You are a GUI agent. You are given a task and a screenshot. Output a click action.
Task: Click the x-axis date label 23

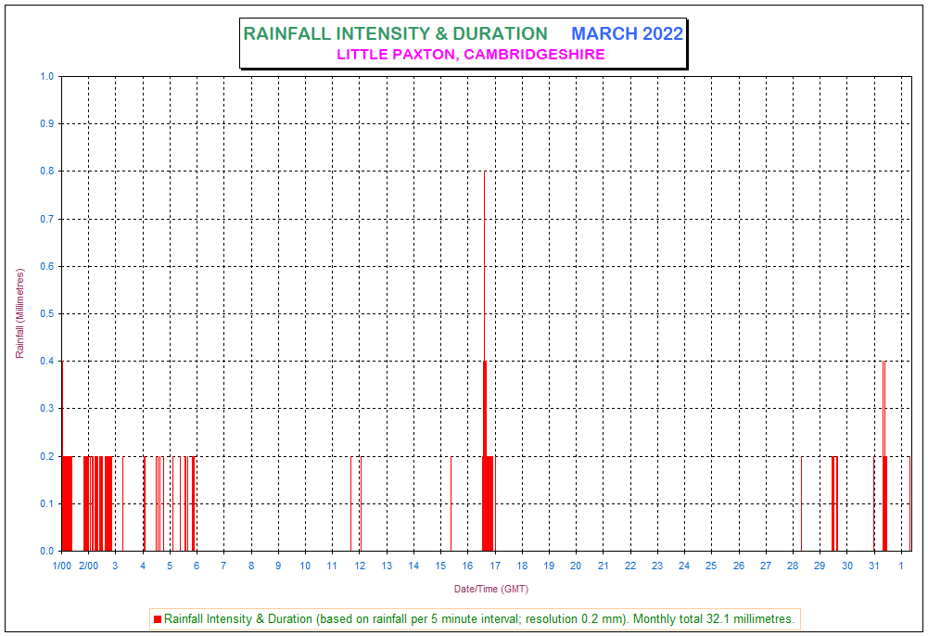[657, 566]
